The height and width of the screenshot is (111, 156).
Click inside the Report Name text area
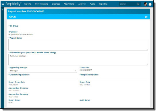(78, 45)
